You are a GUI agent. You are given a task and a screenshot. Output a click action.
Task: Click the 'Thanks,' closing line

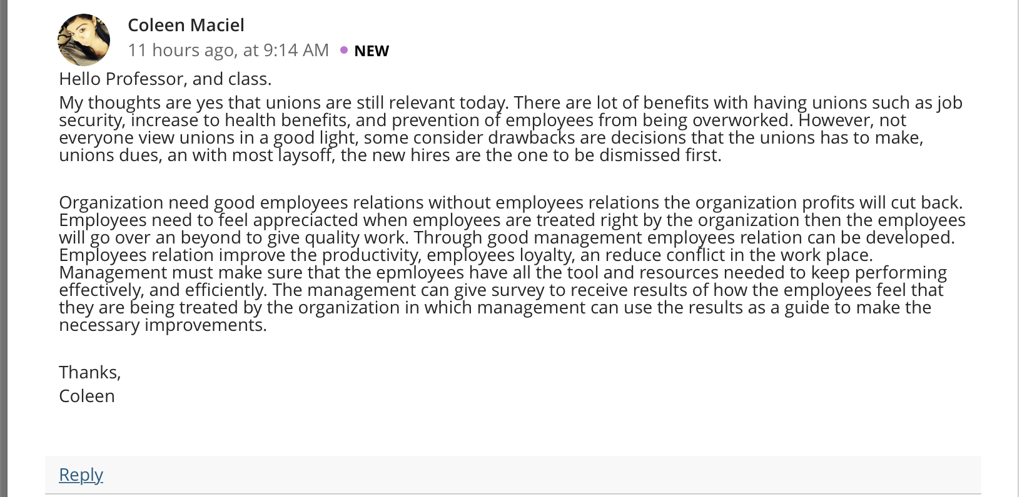coord(90,372)
